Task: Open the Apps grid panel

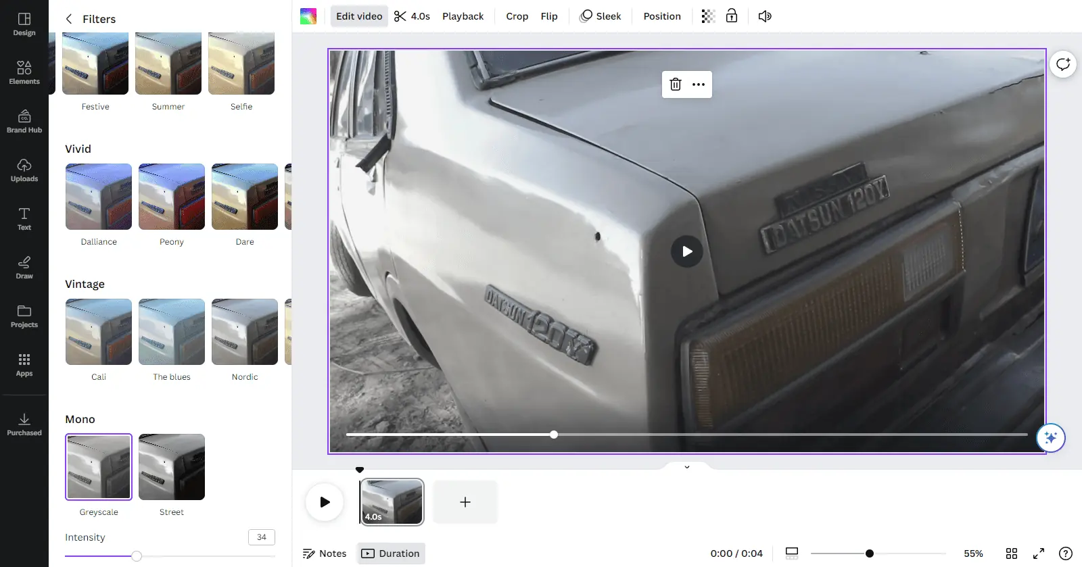Action: tap(24, 364)
